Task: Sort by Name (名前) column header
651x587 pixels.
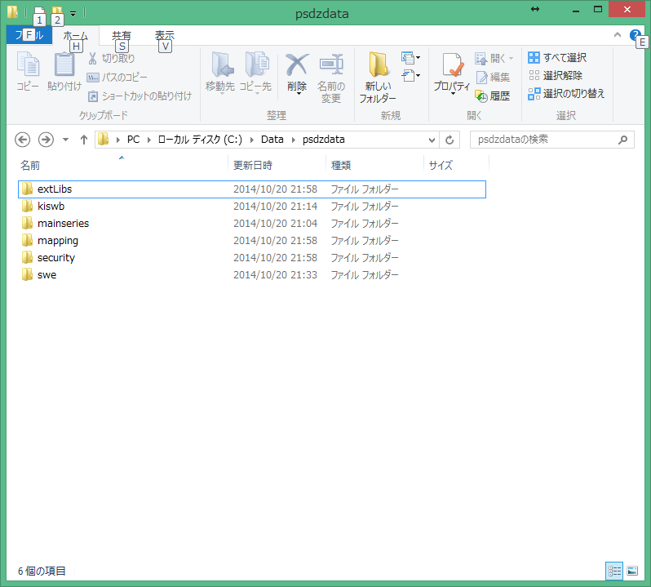Action: tap(123, 165)
